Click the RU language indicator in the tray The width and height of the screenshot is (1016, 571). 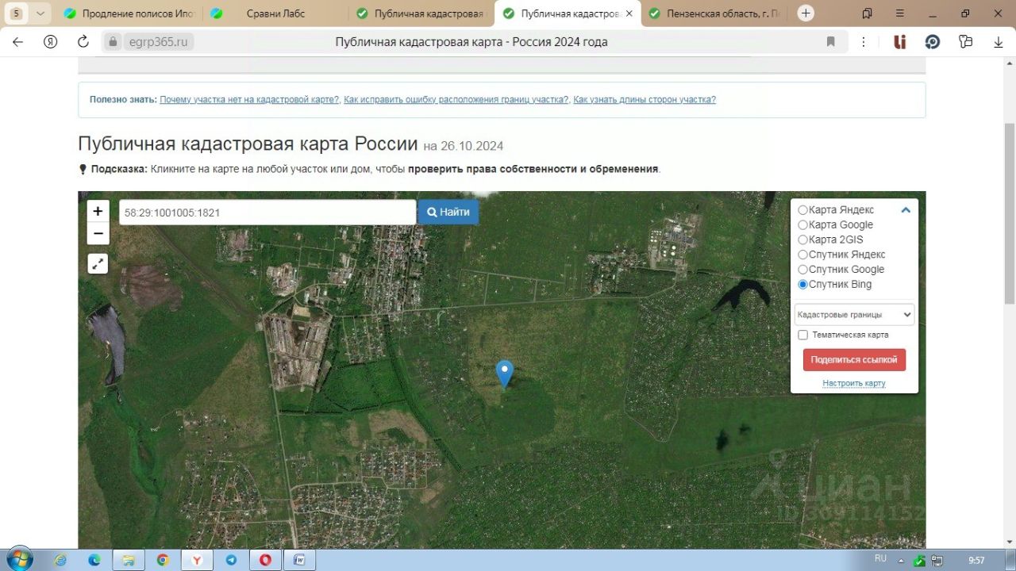coord(879,559)
